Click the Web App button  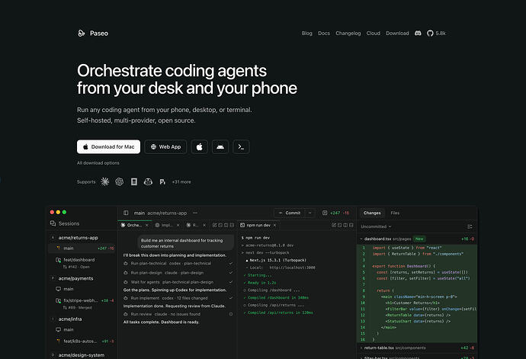pyautogui.click(x=165, y=147)
